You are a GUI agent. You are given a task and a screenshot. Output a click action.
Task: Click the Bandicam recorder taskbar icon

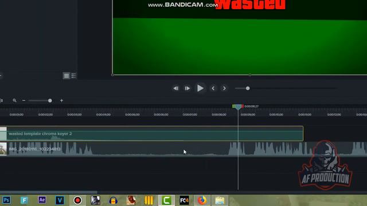click(x=77, y=200)
